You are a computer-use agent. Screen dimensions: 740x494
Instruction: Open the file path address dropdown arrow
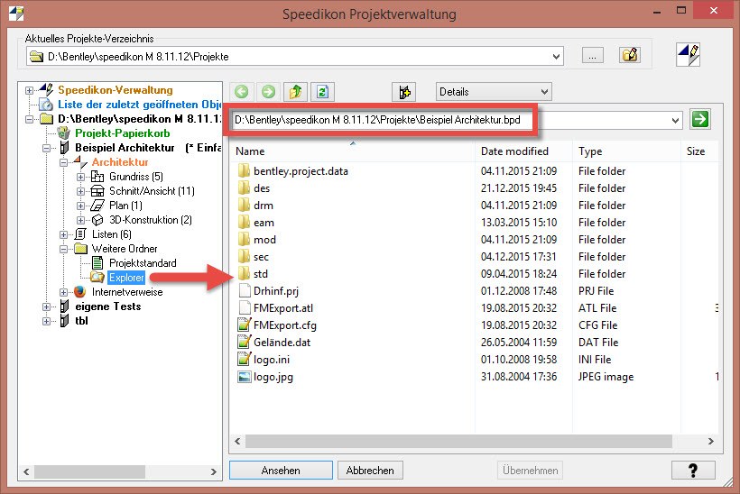click(675, 120)
